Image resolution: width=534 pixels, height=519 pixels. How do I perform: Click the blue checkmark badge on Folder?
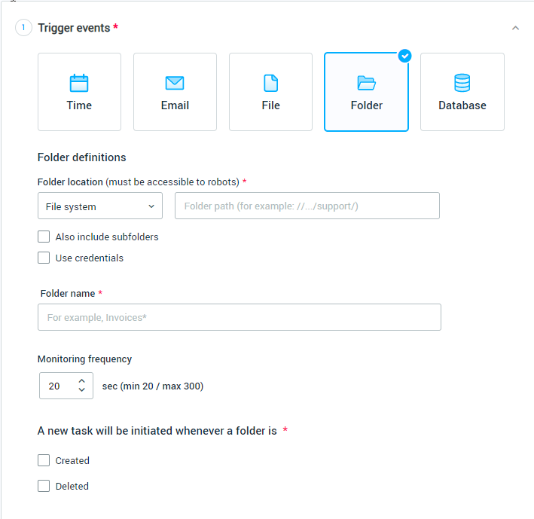[x=405, y=56]
